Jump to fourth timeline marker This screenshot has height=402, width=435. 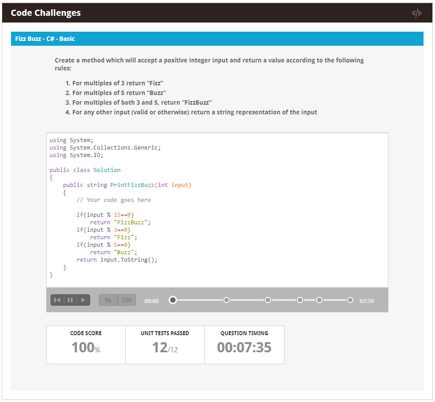pos(300,300)
